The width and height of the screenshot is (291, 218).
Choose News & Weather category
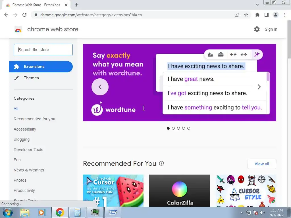(29, 170)
